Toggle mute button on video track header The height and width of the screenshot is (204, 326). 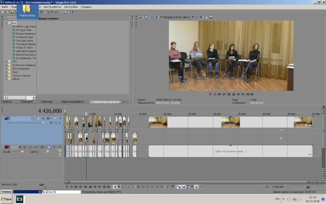point(55,118)
